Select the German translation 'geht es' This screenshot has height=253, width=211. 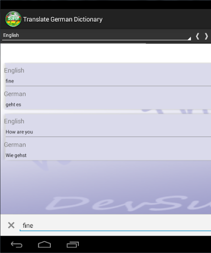tap(13, 105)
